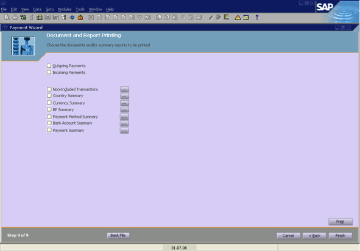The height and width of the screenshot is (251, 360).
Task: Open options button beside Payment Summary
Action: click(x=124, y=131)
